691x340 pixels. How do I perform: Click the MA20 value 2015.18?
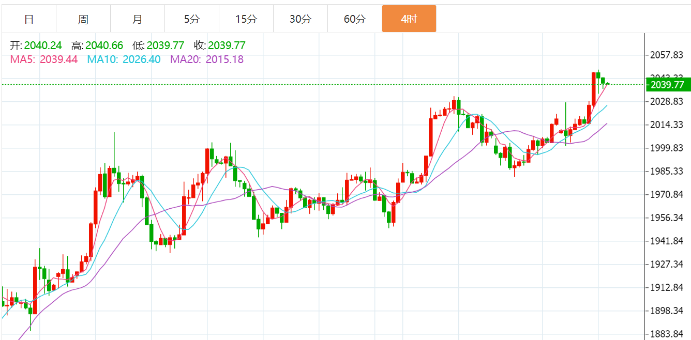pyautogui.click(x=224, y=59)
